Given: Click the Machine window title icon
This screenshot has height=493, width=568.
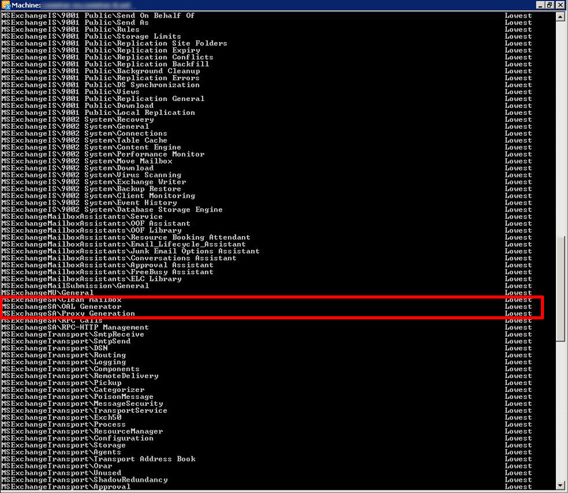Looking at the screenshot, I should [6, 5].
